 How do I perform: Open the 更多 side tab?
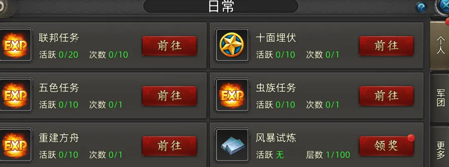pos(440,147)
